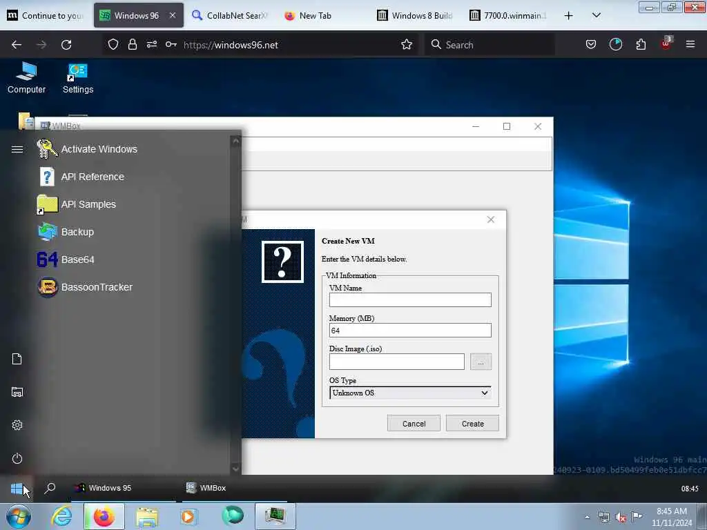707x530 pixels.
Task: List all tabs dropdown chevron
Action: pos(596,16)
